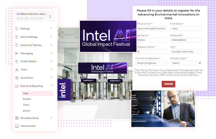Tick the sponsor contact consent checkbox
This screenshot has height=139, width=216.
pos(135,70)
